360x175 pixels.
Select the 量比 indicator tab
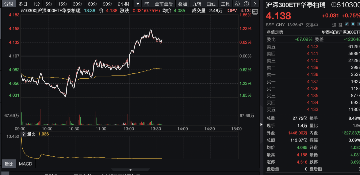(x=9, y=164)
